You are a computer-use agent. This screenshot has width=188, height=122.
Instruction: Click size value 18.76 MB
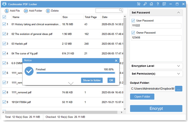click(x=67, y=24)
